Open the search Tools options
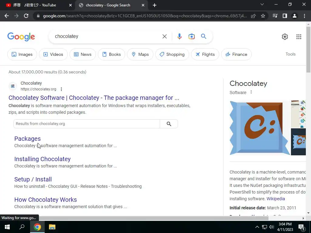The image size is (311, 233). [x=290, y=54]
